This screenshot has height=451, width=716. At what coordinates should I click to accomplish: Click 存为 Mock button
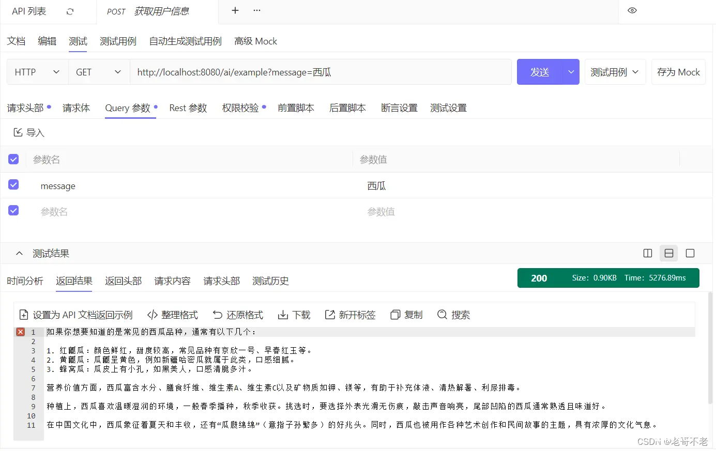point(678,72)
